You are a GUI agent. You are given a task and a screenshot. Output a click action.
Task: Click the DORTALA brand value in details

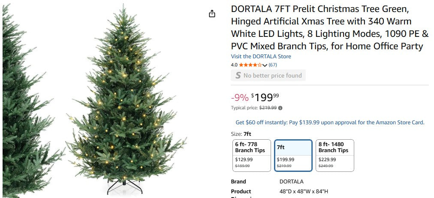291,182
